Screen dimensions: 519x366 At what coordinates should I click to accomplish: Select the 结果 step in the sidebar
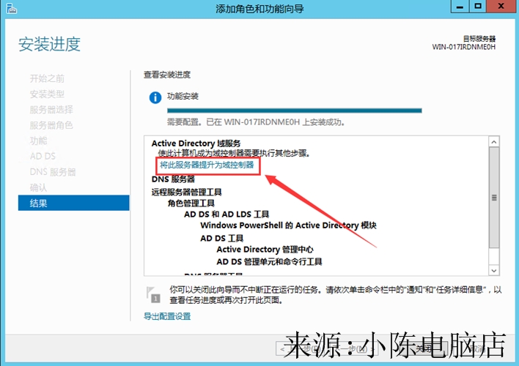73,203
